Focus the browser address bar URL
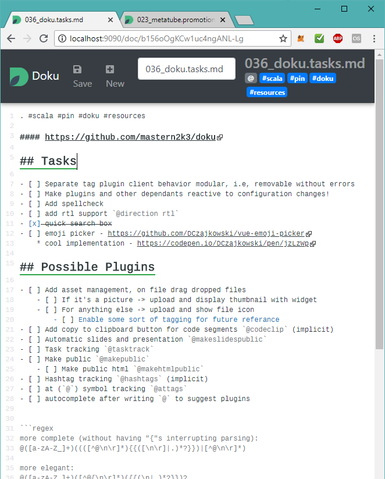Viewport: 385px width, 479px height. (x=156, y=39)
